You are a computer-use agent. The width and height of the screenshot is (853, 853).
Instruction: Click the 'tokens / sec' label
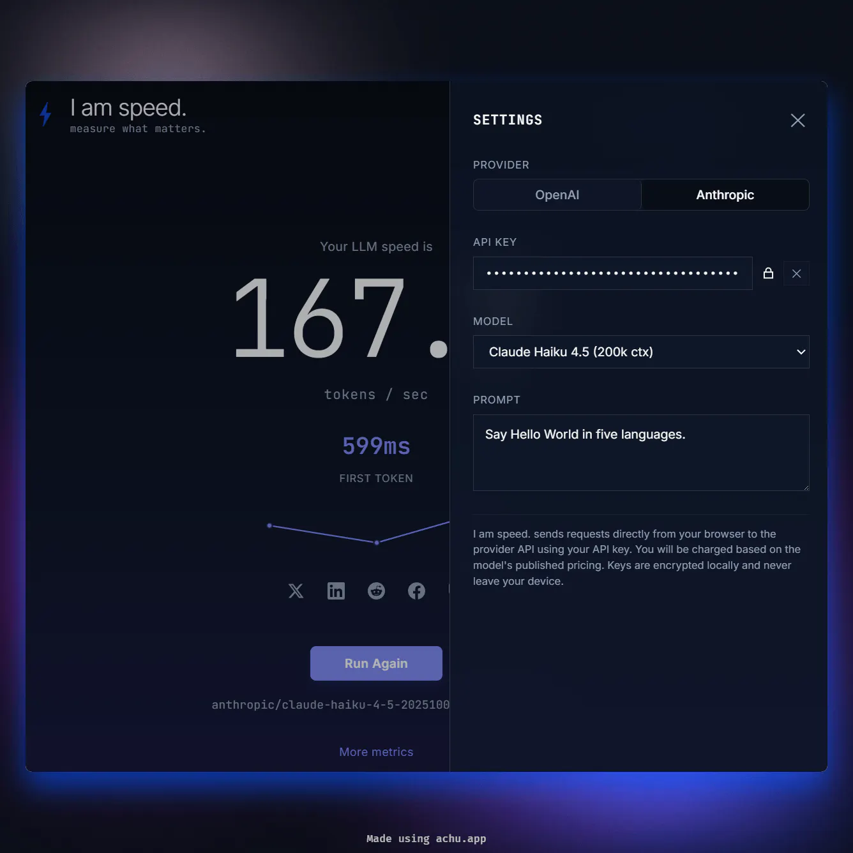point(376,395)
